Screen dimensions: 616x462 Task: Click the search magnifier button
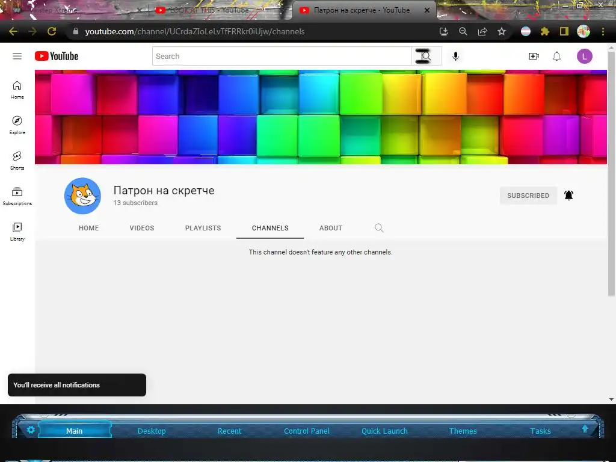tap(427, 56)
